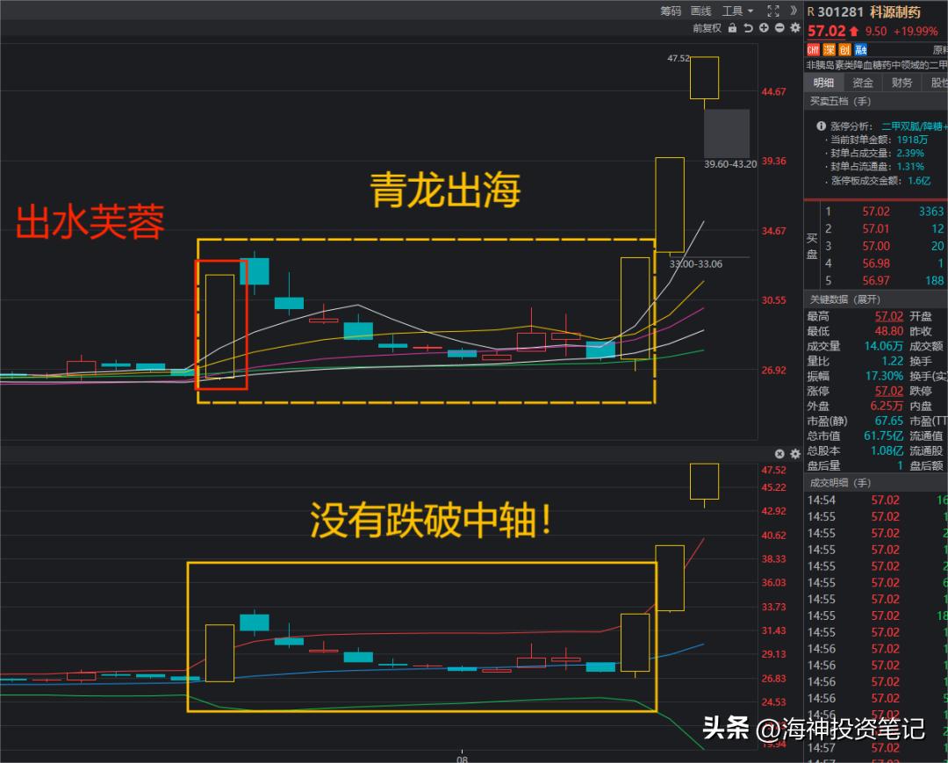Click the 买卖五档 (手) header

pyautogui.click(x=840, y=101)
